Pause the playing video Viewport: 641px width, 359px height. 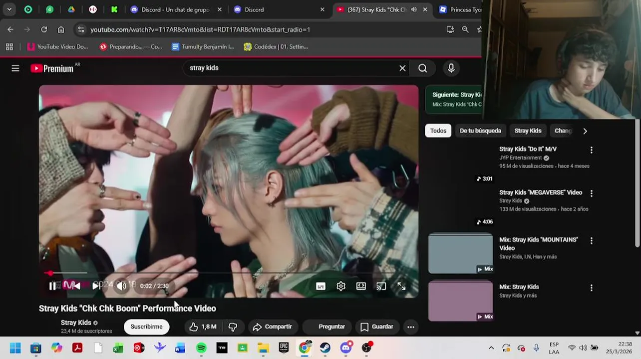(x=52, y=286)
